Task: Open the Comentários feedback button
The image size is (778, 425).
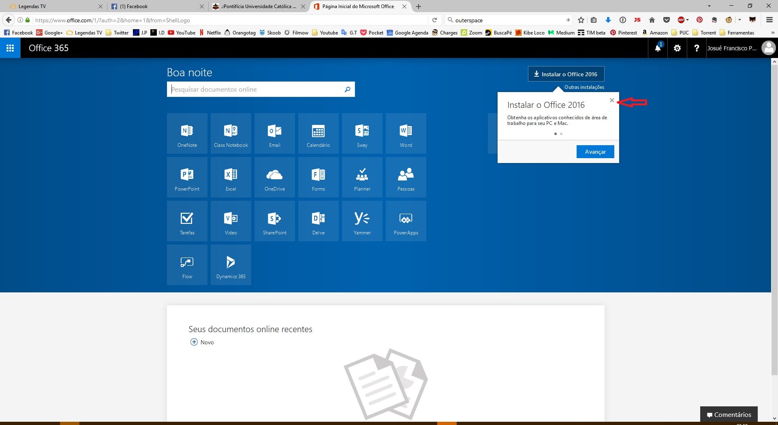Action: (x=729, y=414)
